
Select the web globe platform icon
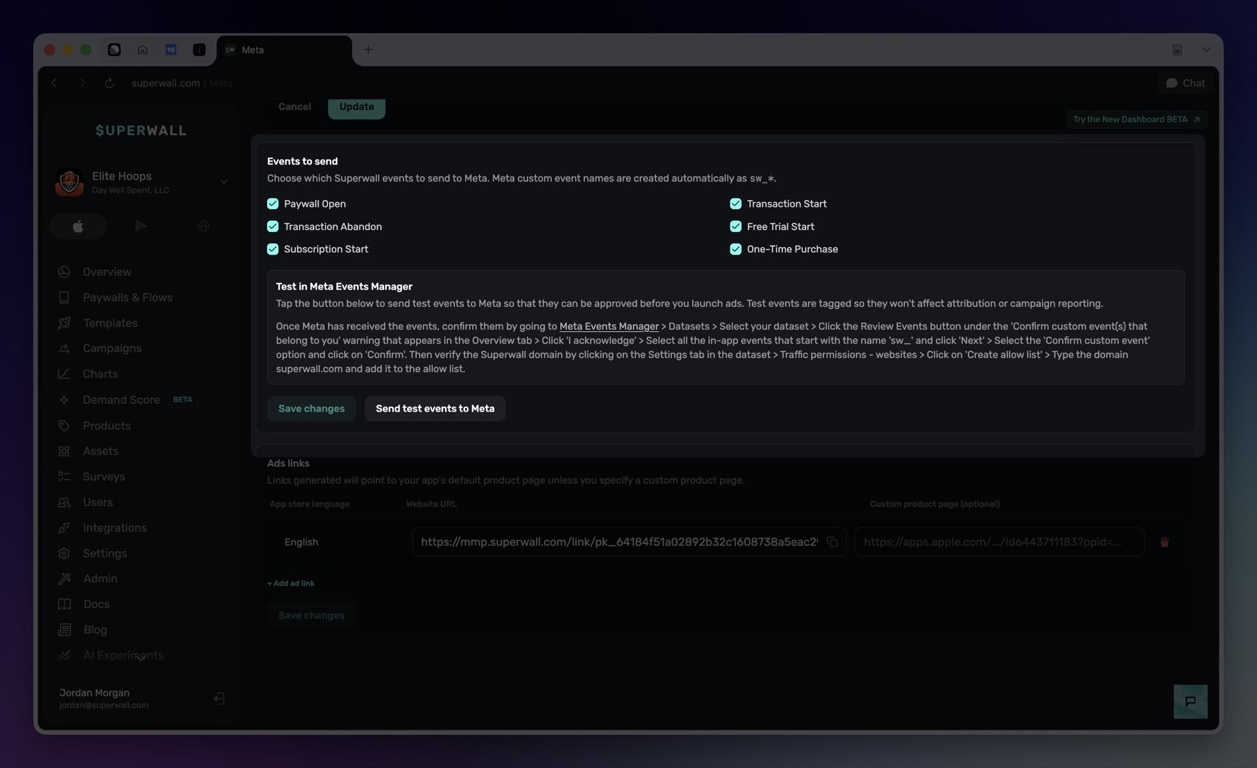[x=203, y=226]
